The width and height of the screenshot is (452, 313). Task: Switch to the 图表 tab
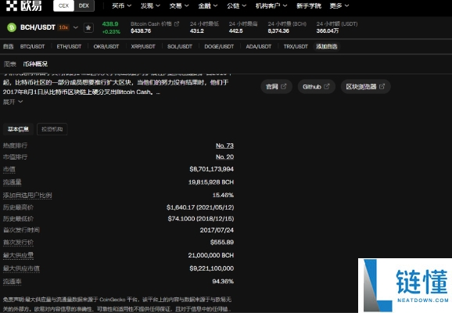coord(10,63)
